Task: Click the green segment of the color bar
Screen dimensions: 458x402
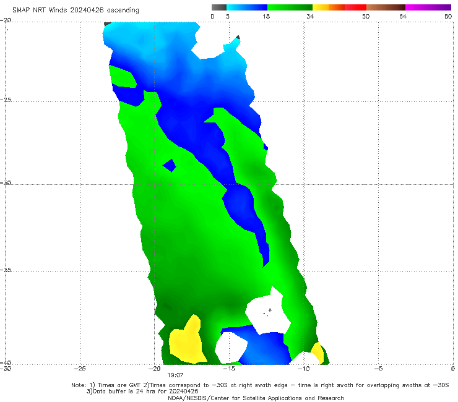Action: [x=290, y=7]
